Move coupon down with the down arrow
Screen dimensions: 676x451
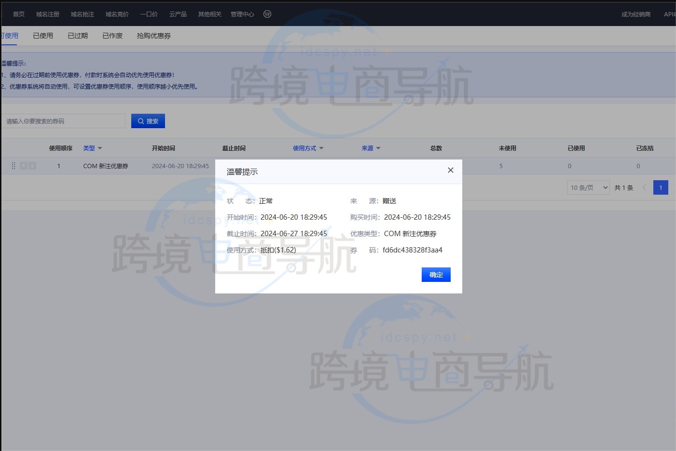pyautogui.click(x=32, y=166)
